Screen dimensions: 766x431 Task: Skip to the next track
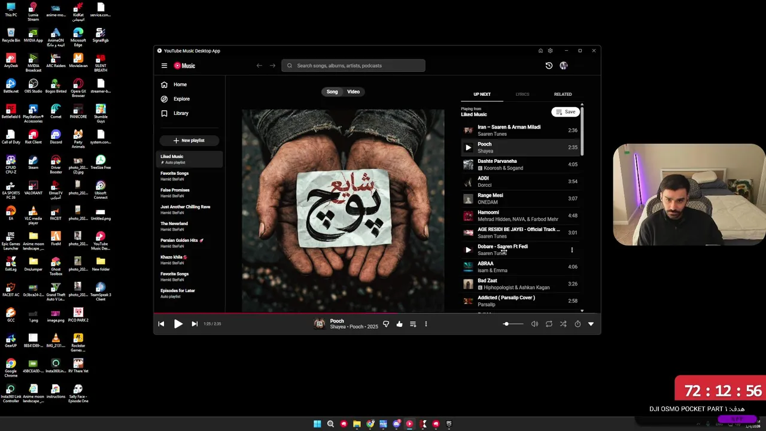(194, 324)
